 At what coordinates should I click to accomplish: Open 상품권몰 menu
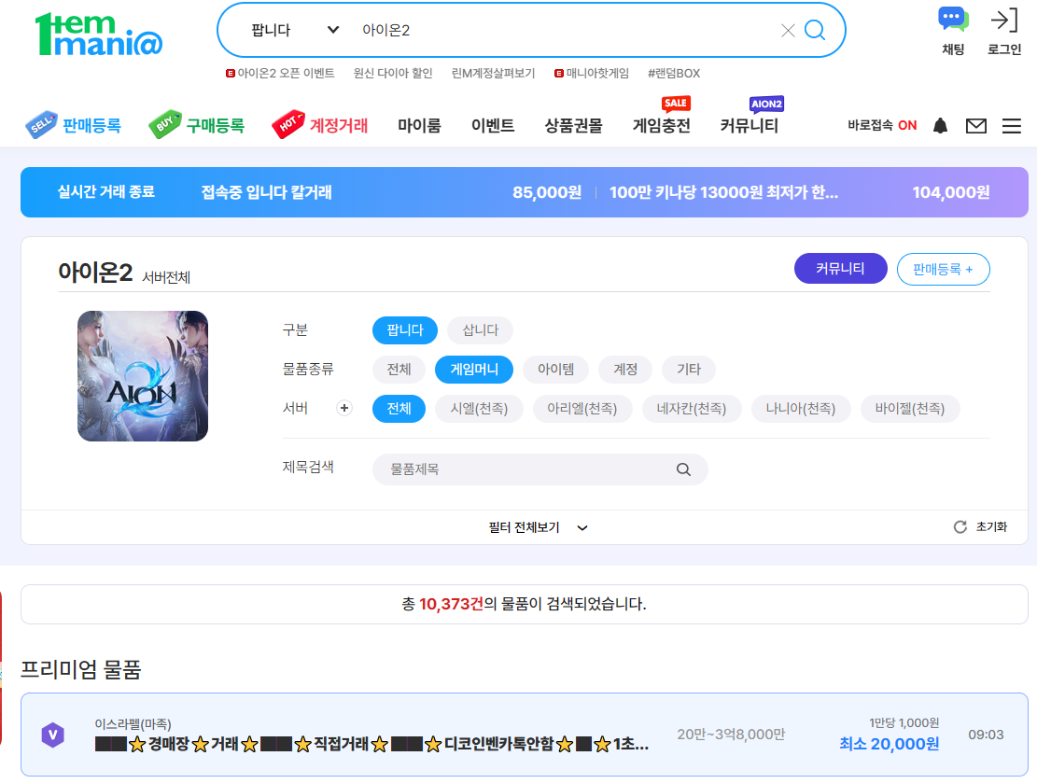click(x=573, y=125)
